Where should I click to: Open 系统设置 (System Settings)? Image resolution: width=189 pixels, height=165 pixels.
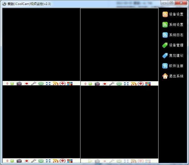172,25
